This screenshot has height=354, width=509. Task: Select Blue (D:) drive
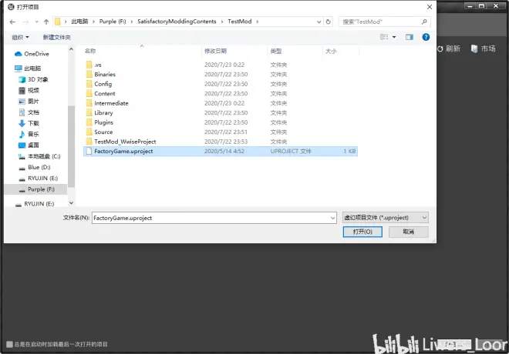35,168
